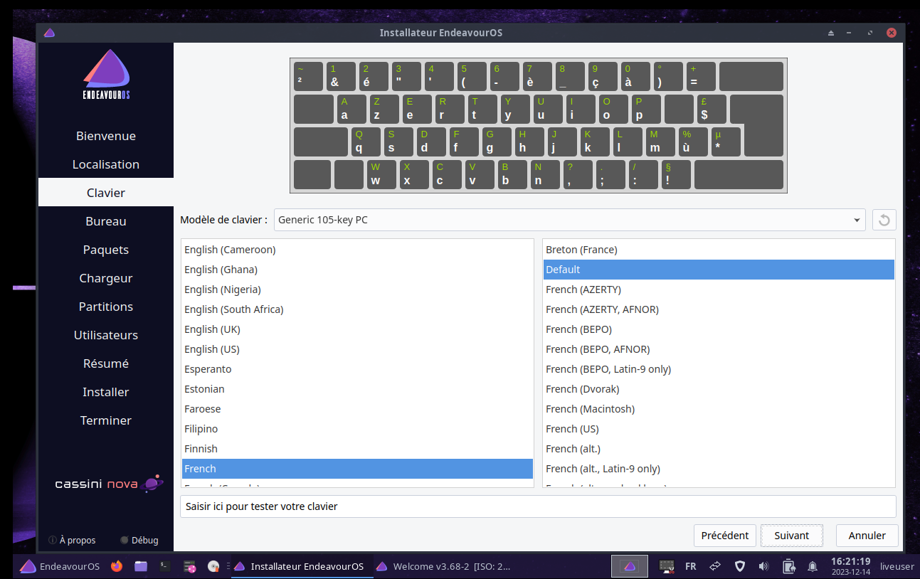Switch to Welcome v3.68-2 taskbar window
Screen dimensions: 920x579
(443, 566)
